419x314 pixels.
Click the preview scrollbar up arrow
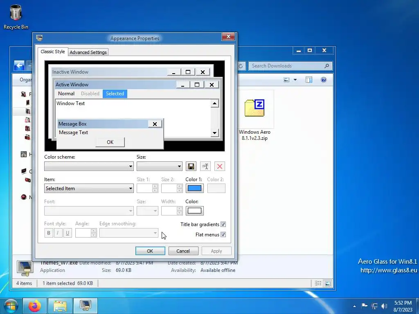tap(214, 103)
